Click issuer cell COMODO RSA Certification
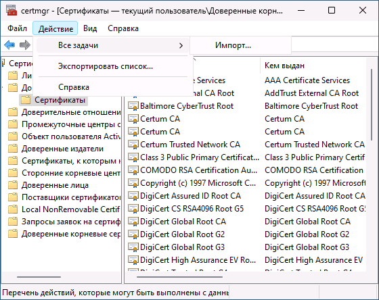The width and height of the screenshot is (379, 300). coord(314,170)
